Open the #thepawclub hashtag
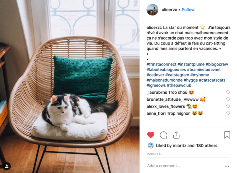 pos(179,85)
